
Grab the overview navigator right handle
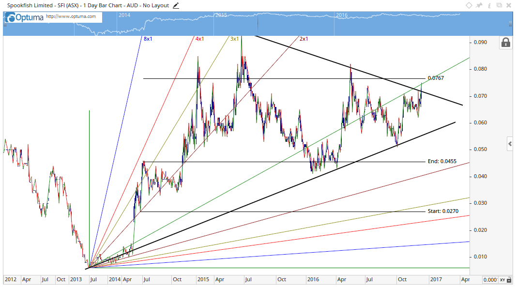coord(511,24)
